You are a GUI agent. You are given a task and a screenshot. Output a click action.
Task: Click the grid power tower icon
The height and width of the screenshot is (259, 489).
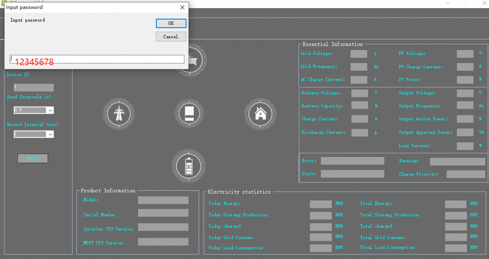coord(119,114)
